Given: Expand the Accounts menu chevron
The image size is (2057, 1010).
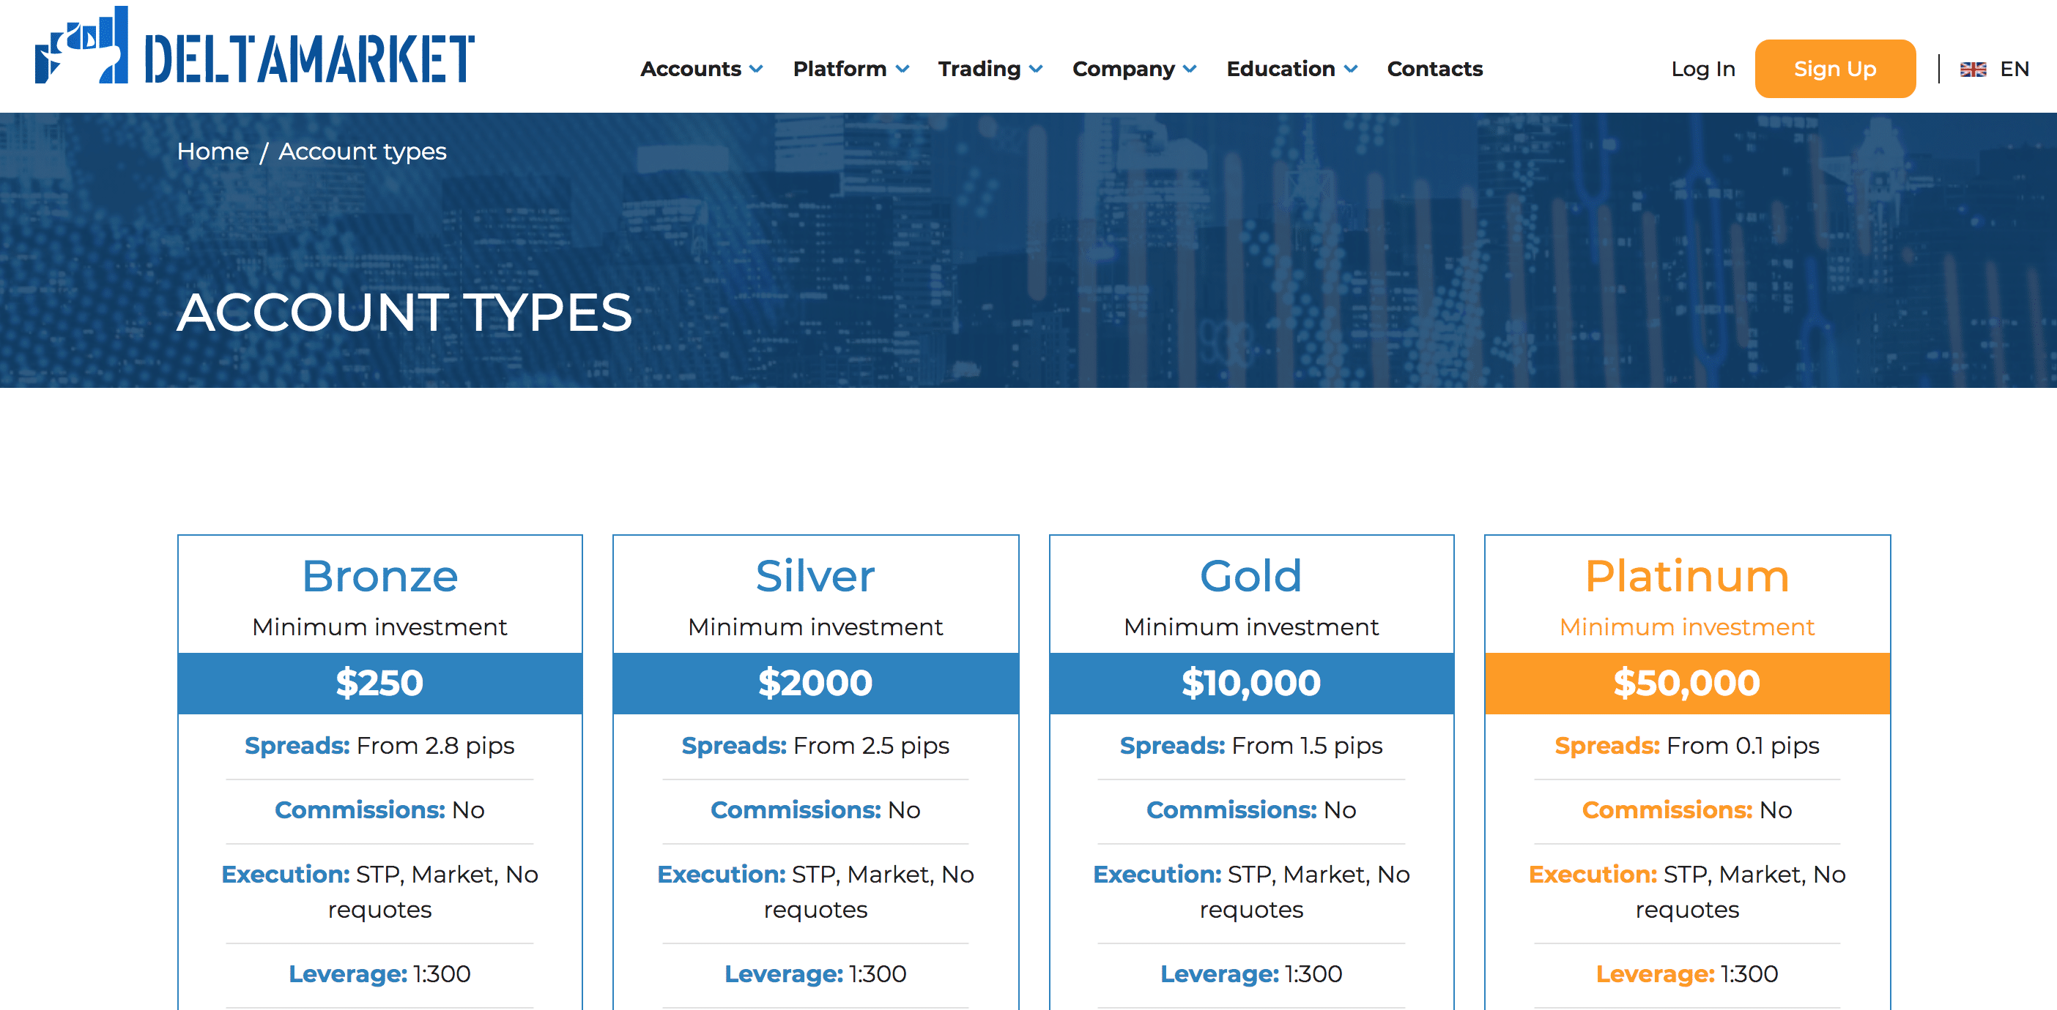Looking at the screenshot, I should (x=755, y=70).
